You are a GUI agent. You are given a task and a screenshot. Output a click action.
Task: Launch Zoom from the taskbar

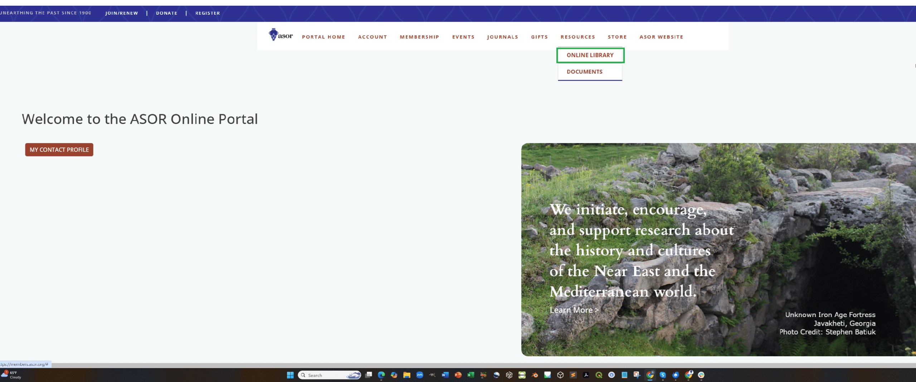[419, 375]
